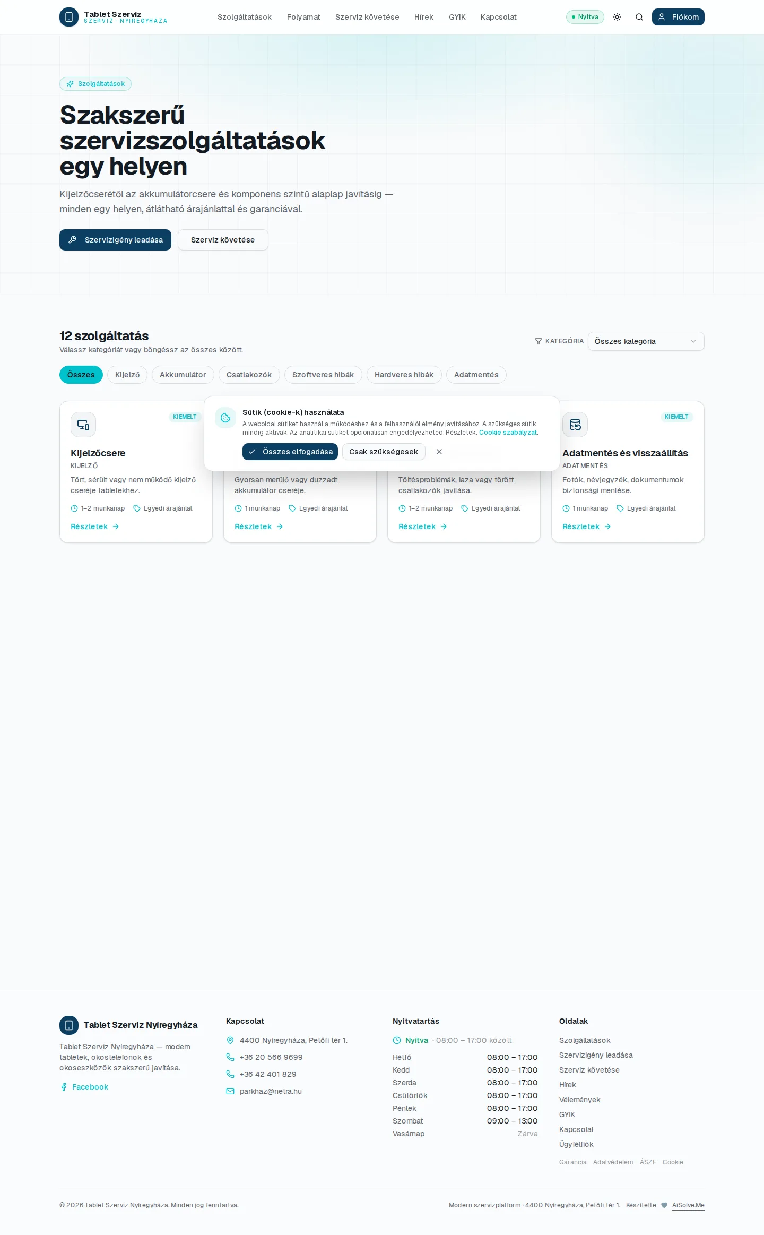Click the Kijelzőcsere card screen icon
764x1235 pixels.
(83, 425)
